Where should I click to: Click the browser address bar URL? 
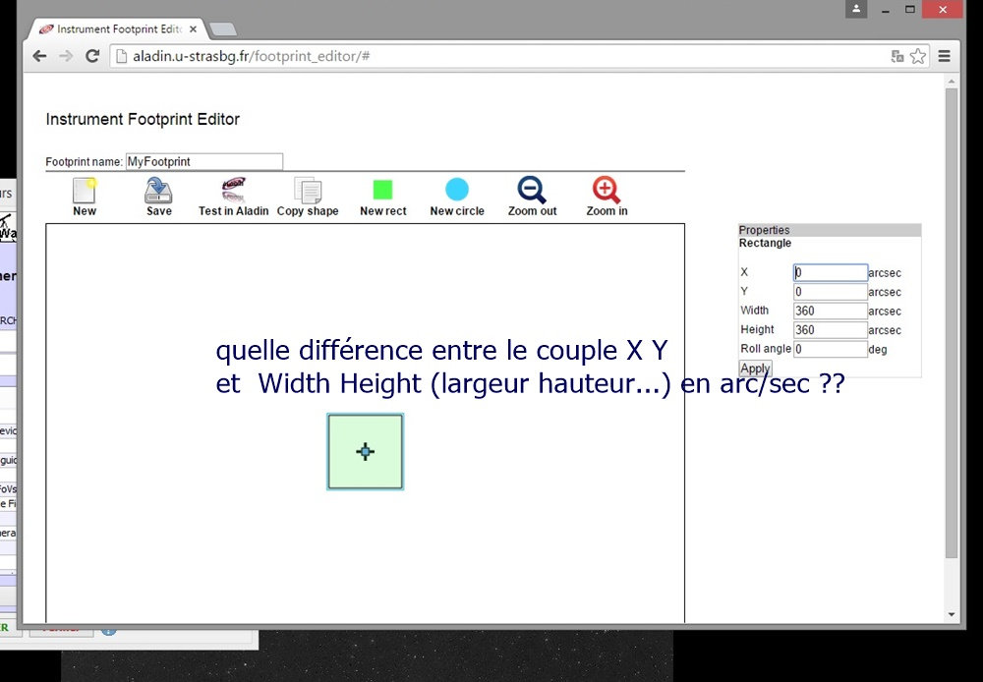(x=251, y=56)
